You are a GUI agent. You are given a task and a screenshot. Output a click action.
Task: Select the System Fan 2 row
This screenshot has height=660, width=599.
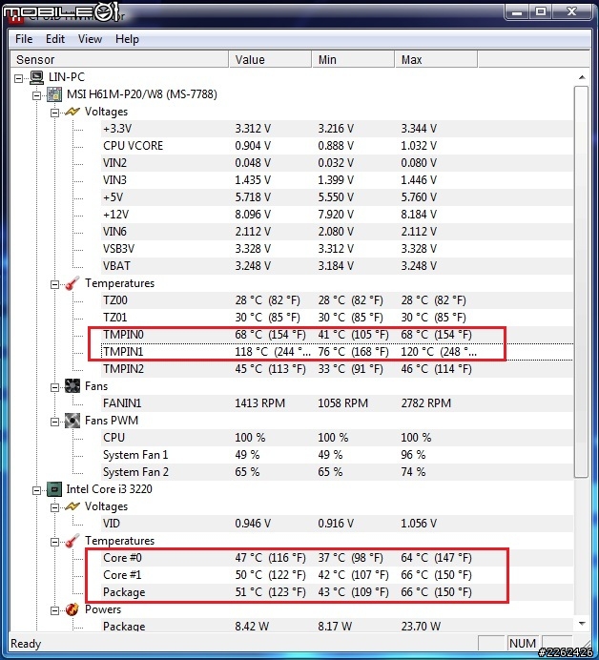coord(337,472)
